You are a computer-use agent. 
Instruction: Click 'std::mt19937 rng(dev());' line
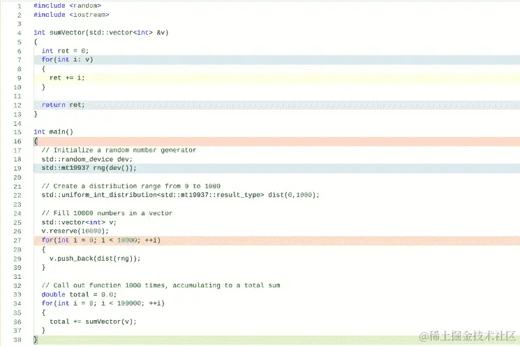coord(89,168)
